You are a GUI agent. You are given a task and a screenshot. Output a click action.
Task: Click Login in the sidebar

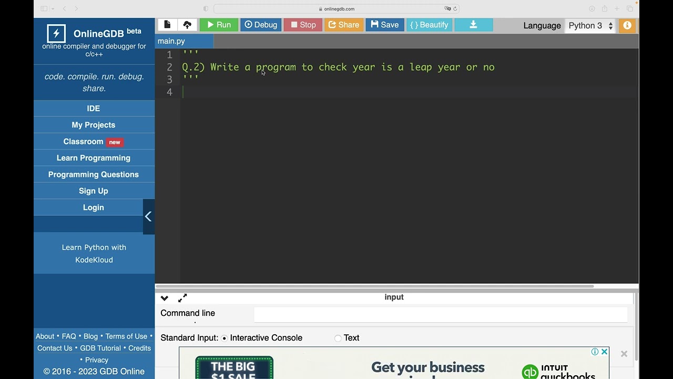click(x=94, y=207)
